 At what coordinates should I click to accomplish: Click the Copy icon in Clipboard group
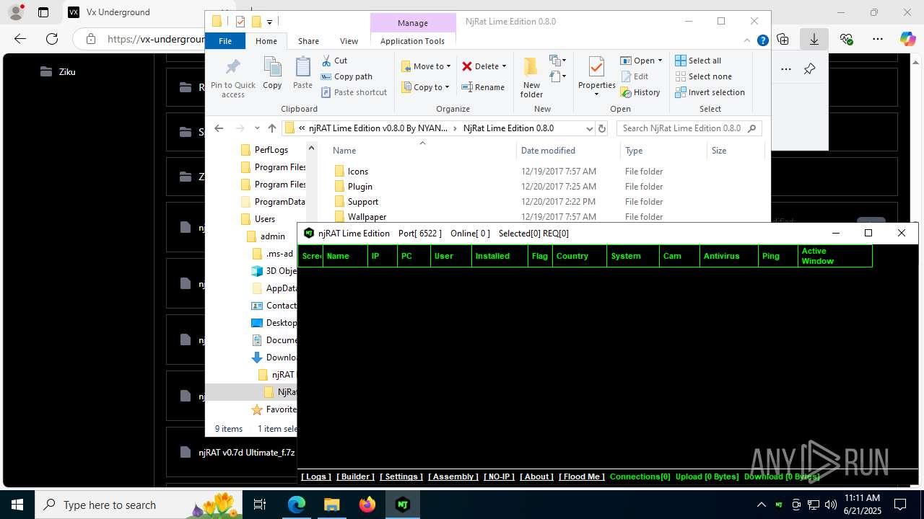coord(272,73)
